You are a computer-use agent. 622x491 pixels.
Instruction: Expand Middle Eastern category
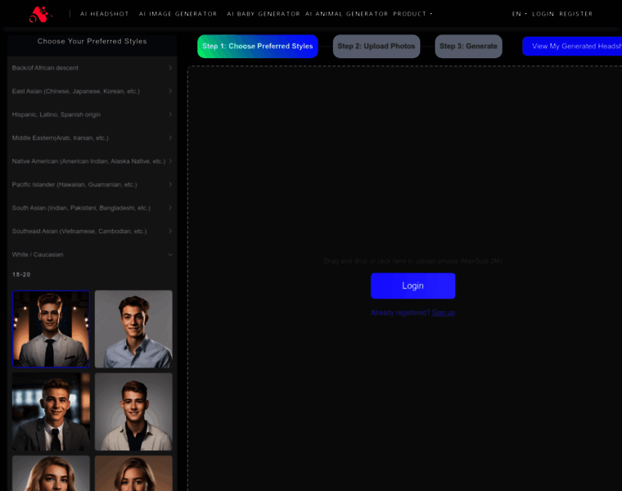(92, 138)
